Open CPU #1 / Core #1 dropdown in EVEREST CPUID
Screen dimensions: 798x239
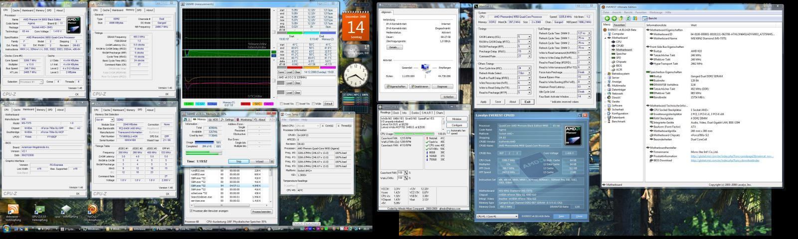pyautogui.click(x=497, y=217)
